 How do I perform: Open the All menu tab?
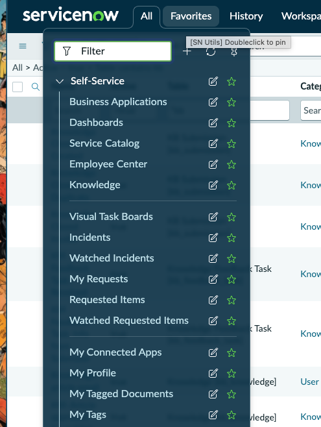147,16
